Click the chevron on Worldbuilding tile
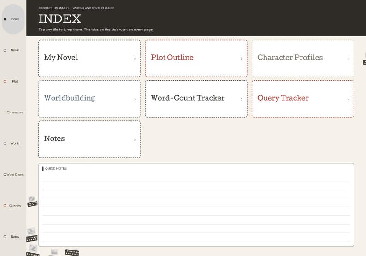Image resolution: width=366 pixels, height=256 pixels. tap(135, 99)
